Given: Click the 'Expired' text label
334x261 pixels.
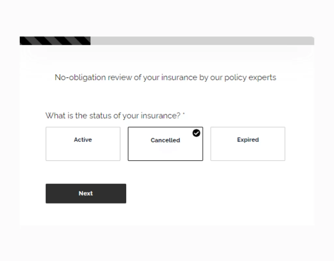Looking at the screenshot, I should point(248,140).
